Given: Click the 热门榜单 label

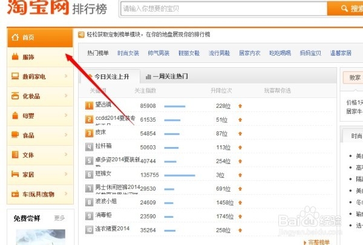Looking at the screenshot, I should [x=97, y=53].
